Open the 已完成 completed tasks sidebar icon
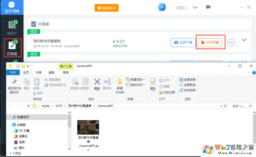This screenshot has height=157, width=256. (12, 47)
